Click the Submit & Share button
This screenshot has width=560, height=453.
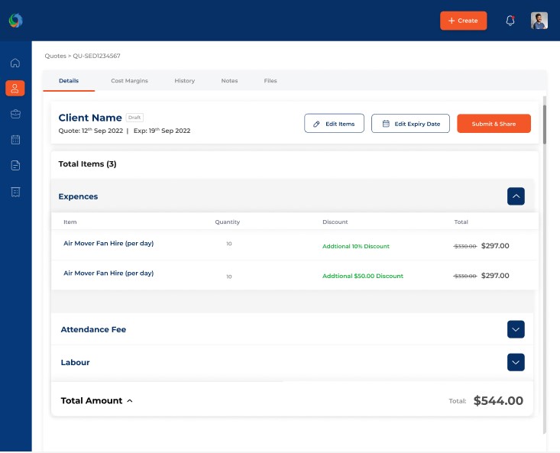point(494,124)
